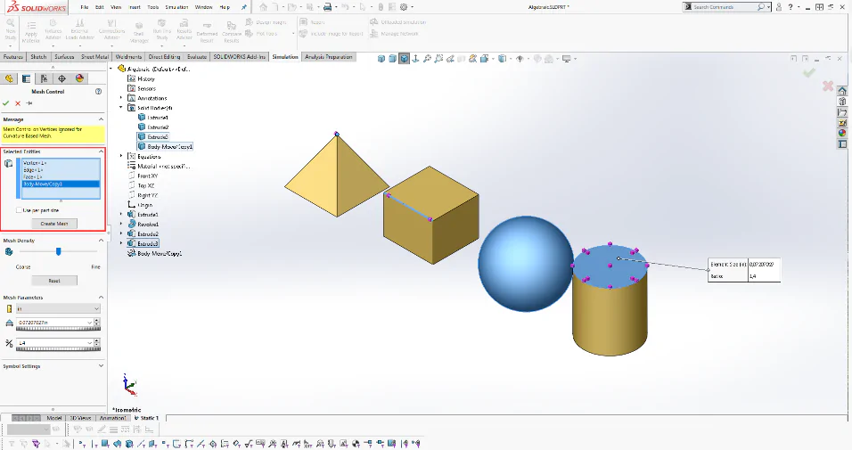Click the print icon in top toolbar
Screen dimensions: 852x450
point(327,7)
